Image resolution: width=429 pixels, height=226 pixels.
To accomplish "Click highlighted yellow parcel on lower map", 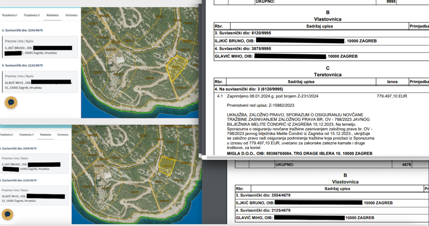I will pos(167,166).
